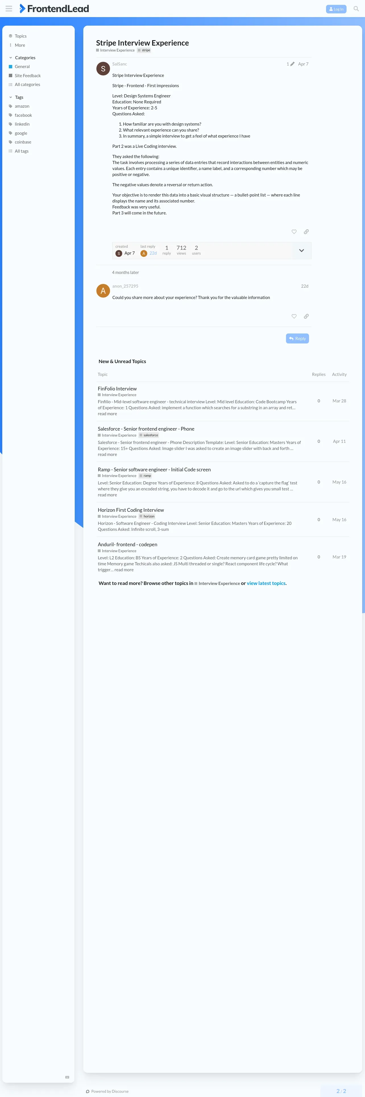The image size is (365, 1097).
Task: Click the Log In button
Action: (x=336, y=9)
